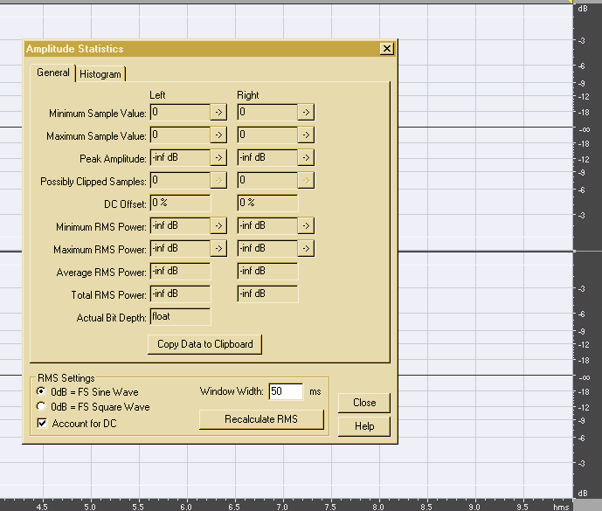Image resolution: width=602 pixels, height=511 pixels.
Task: Click Left DC Offset value field
Action: tap(180, 203)
